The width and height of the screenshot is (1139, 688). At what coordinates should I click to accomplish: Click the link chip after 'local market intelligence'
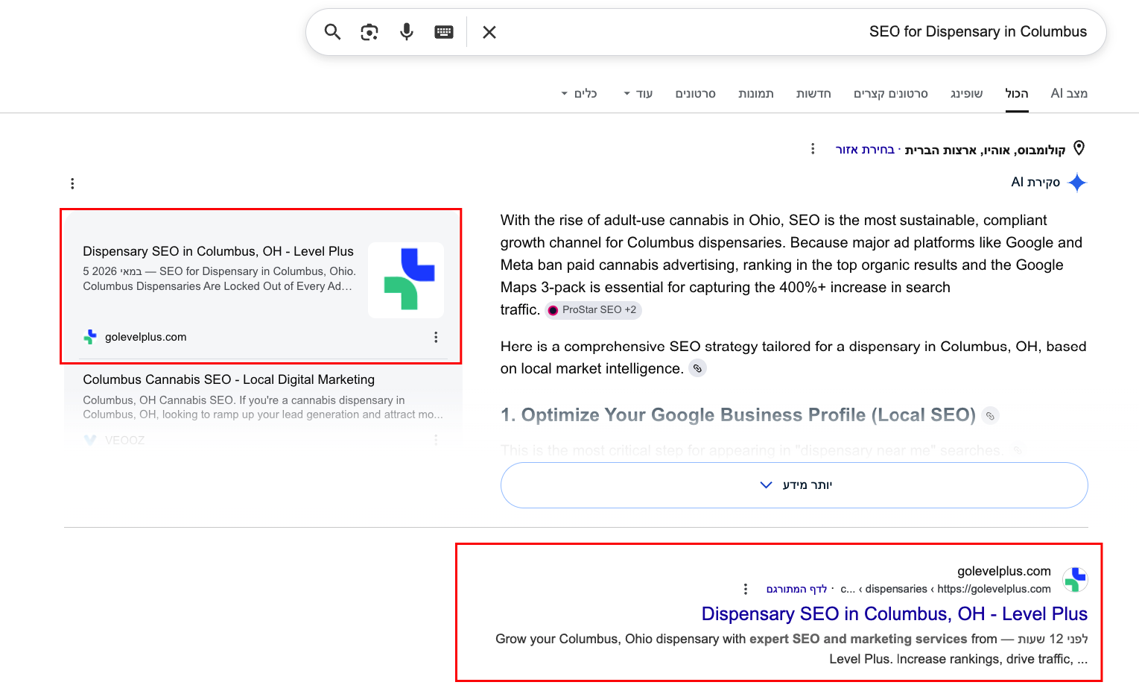(697, 368)
